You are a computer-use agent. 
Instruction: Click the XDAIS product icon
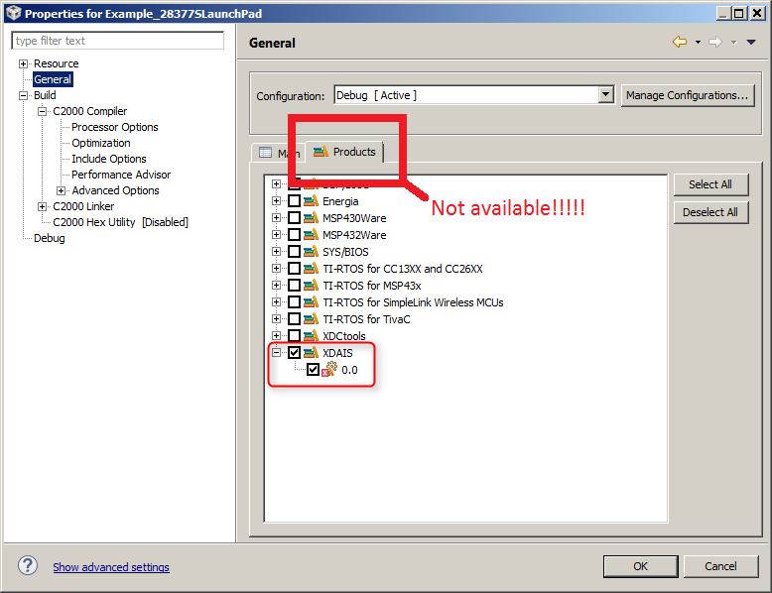pyautogui.click(x=311, y=352)
